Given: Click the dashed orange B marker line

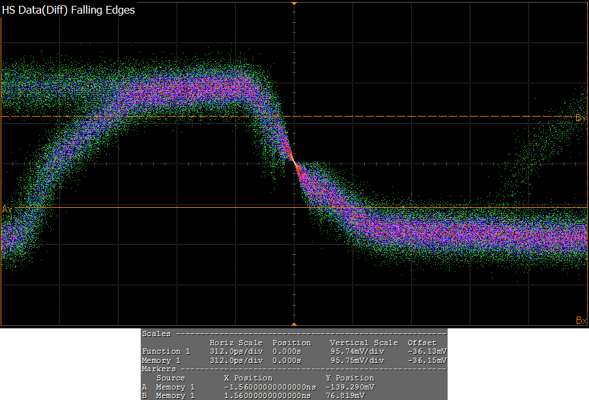Looking at the screenshot, I should tap(163, 117).
